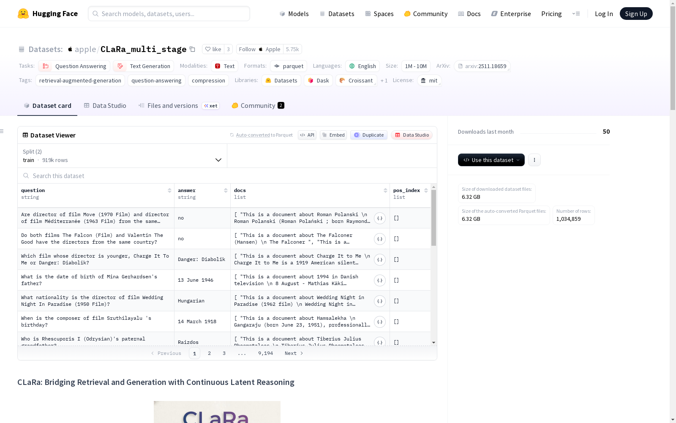Viewport: 676px width, 423px height.
Task: Expand the docs cell for Roman Polanski row
Action: pyautogui.click(x=380, y=218)
